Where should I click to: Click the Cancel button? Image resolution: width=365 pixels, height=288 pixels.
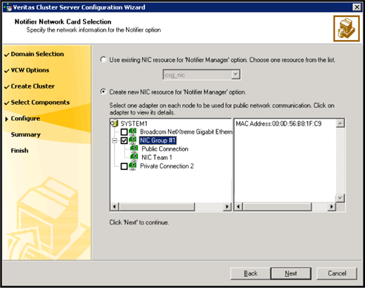coord(337,273)
